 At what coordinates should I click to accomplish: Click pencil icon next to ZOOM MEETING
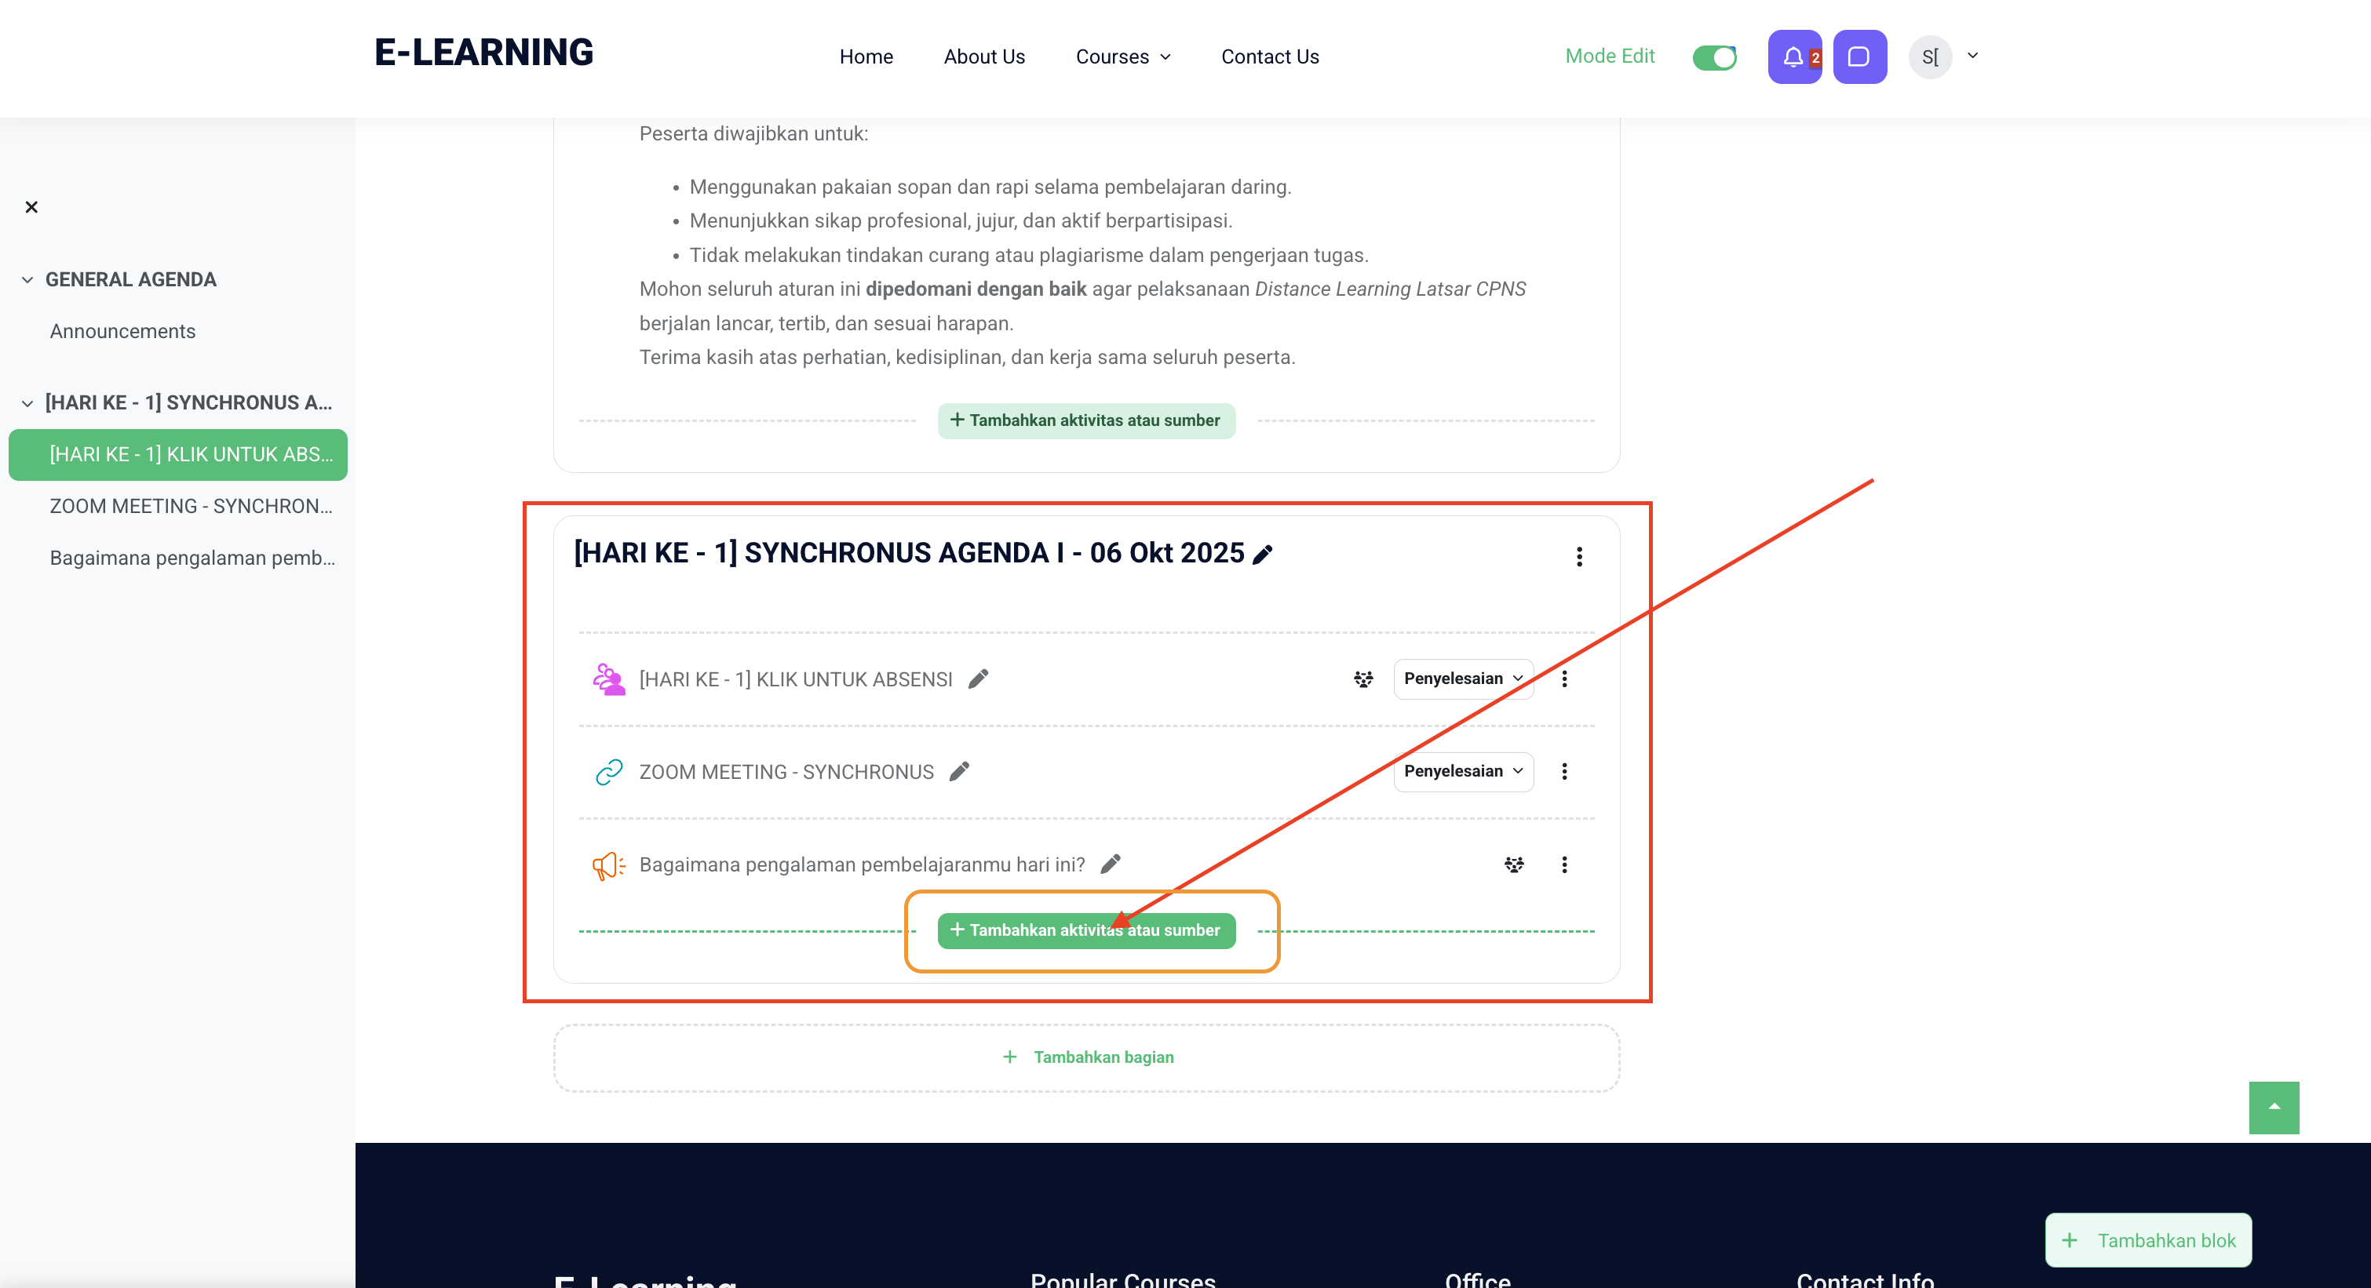point(959,772)
